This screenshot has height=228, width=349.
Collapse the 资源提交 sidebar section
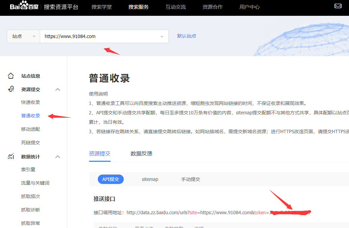(58, 89)
